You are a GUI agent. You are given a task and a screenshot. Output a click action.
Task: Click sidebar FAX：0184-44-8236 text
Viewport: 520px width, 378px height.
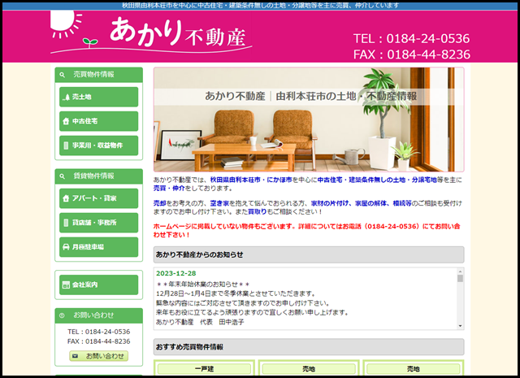point(99,341)
